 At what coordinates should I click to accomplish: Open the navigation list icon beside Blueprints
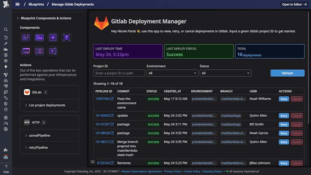point(18,4)
